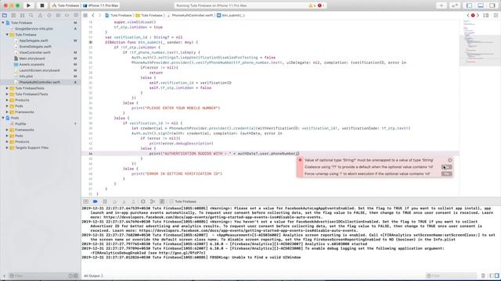Expand the Products group under Tute Firebase

[7, 100]
